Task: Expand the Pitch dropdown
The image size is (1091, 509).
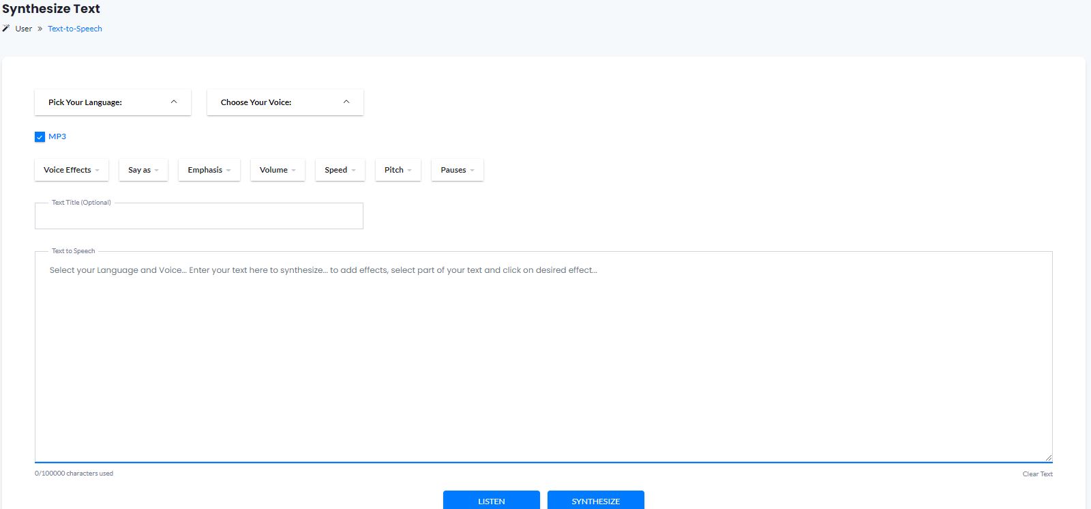Action: pyautogui.click(x=398, y=170)
